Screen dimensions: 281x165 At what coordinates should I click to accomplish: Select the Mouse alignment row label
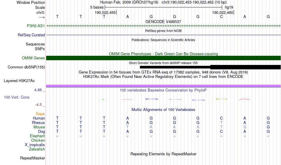[39, 127]
